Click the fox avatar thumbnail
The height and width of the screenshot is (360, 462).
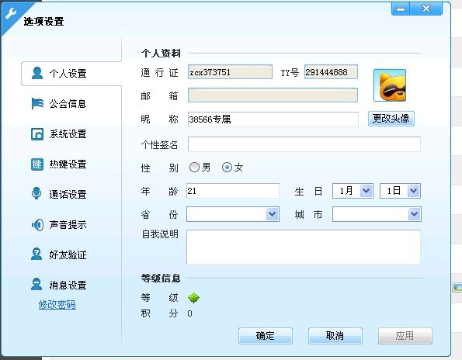tap(390, 85)
